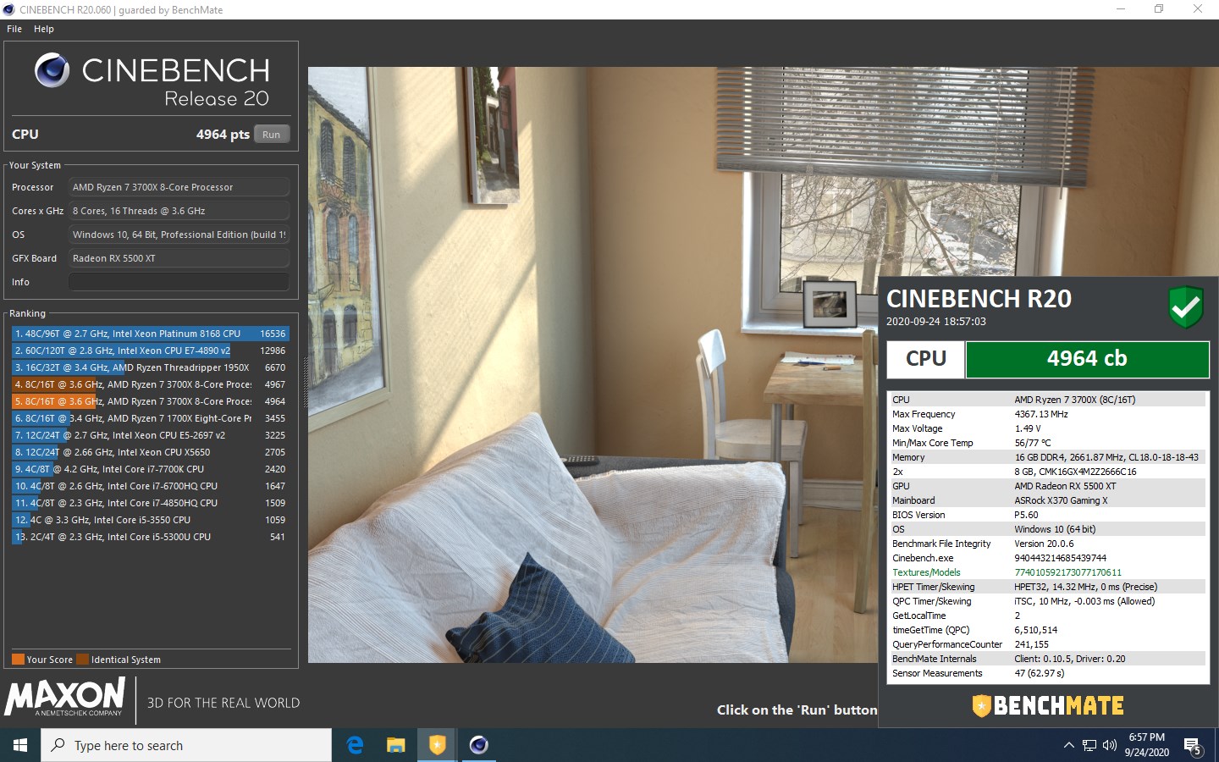Select ranking row Intel Xeon Platinum 8168 CPU

point(151,334)
